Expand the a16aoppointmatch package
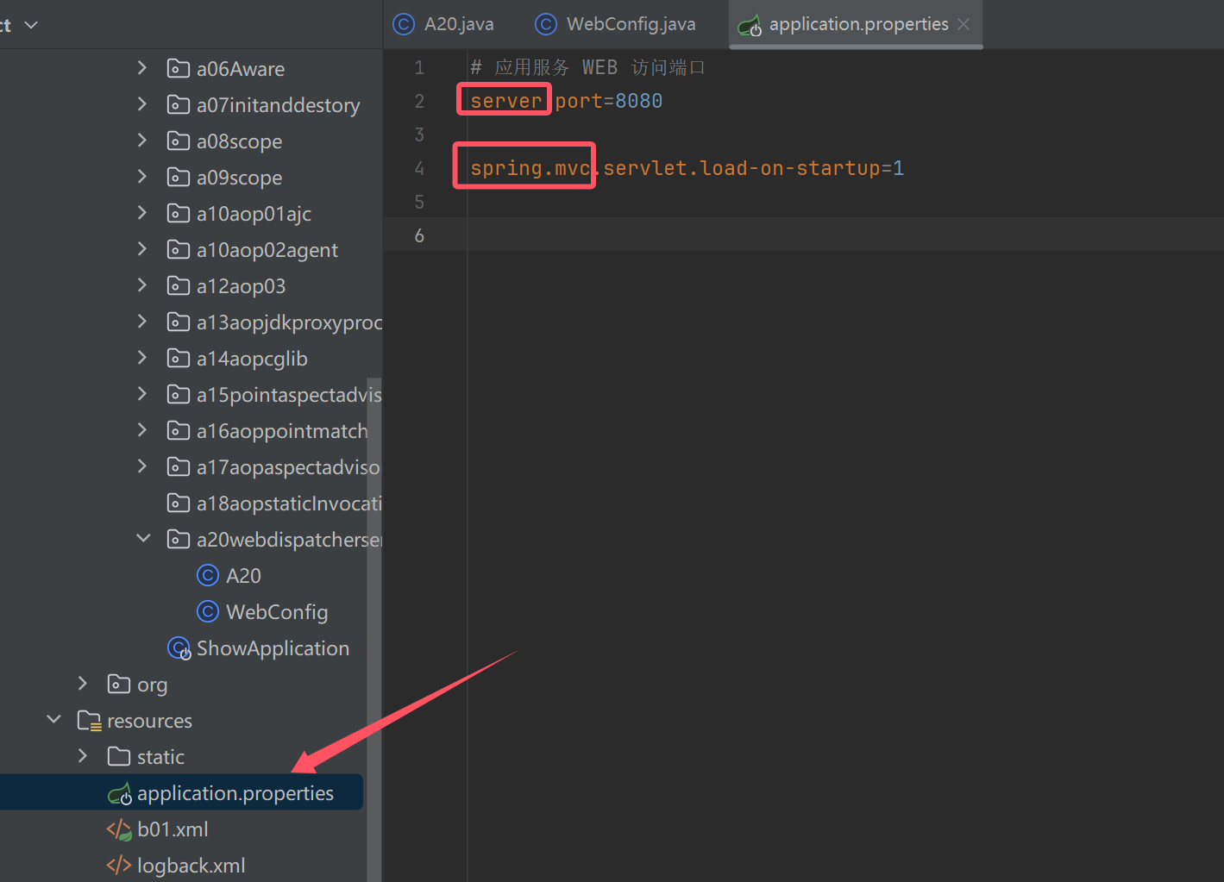This screenshot has height=882, width=1224. 142,430
